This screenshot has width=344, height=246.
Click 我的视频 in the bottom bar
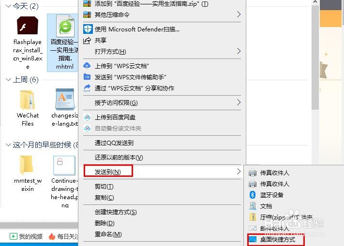coord(30,237)
